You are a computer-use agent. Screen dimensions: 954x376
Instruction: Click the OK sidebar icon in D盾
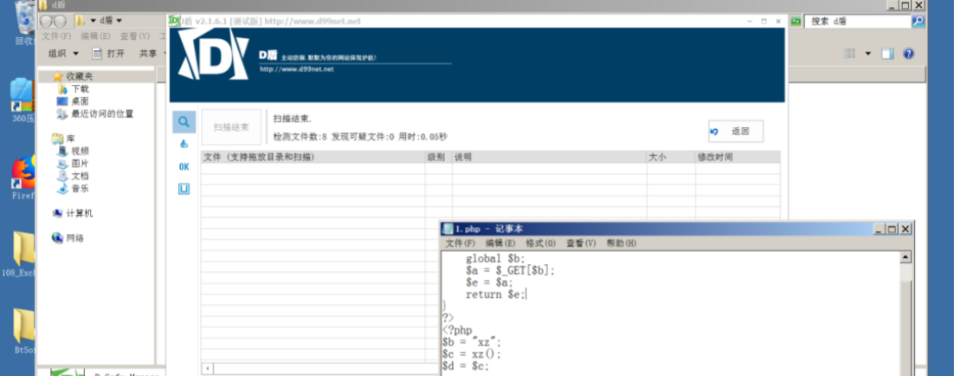click(184, 166)
